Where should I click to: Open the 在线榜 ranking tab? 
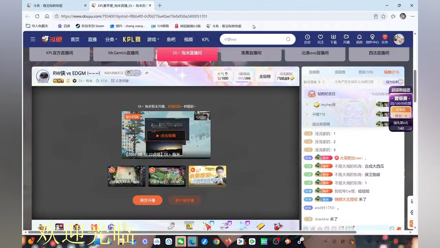tap(314, 72)
